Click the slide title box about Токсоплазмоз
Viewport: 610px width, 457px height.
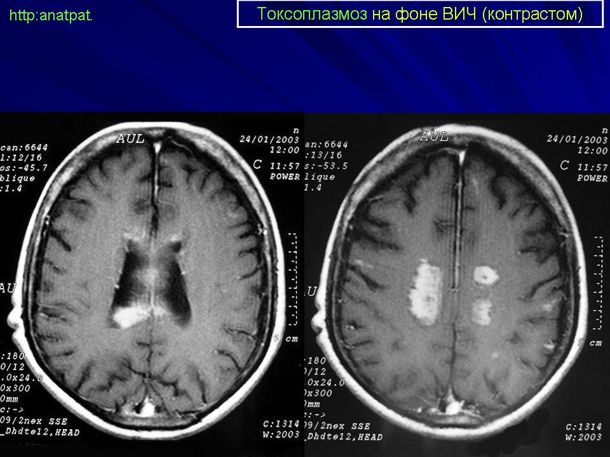click(x=420, y=14)
